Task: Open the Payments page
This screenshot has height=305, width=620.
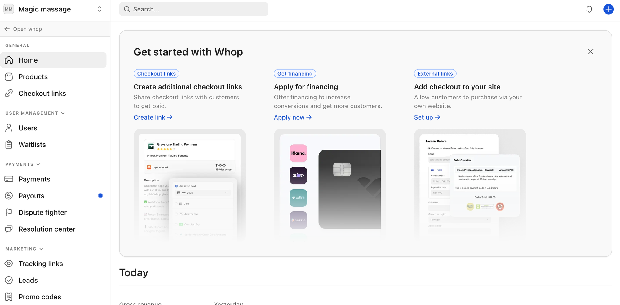Action: (53, 179)
